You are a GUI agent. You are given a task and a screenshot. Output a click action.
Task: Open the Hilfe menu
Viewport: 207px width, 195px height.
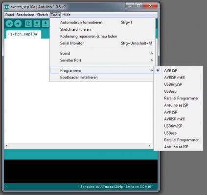coord(67,15)
